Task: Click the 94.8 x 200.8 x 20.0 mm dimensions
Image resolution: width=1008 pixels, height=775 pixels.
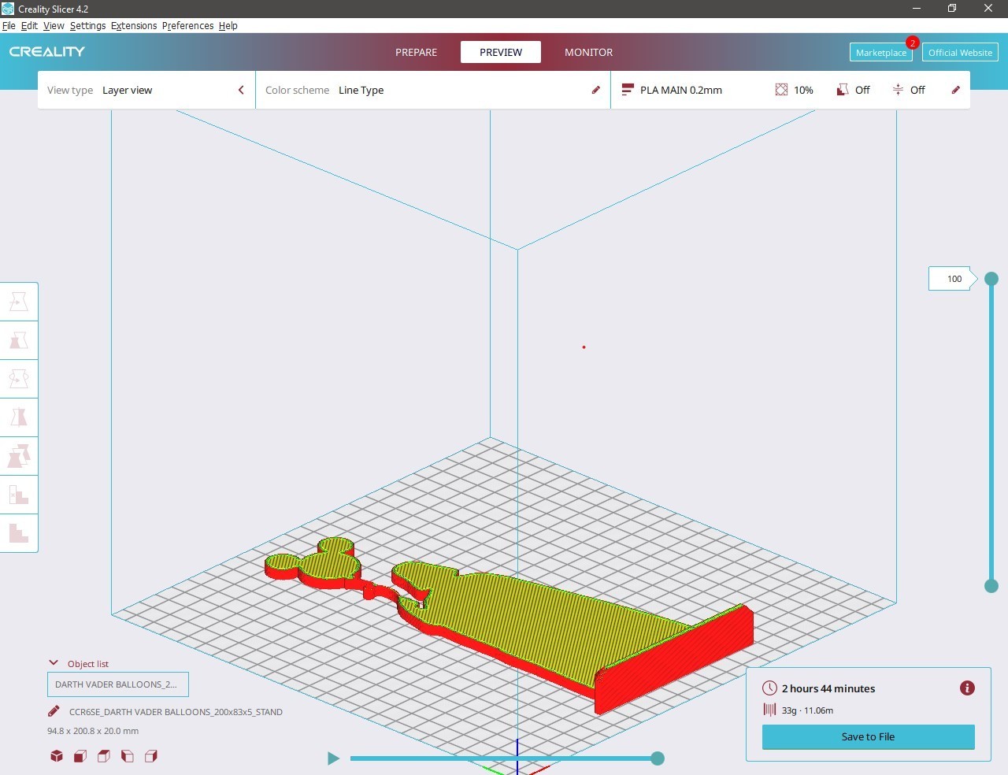Action: pos(93,731)
